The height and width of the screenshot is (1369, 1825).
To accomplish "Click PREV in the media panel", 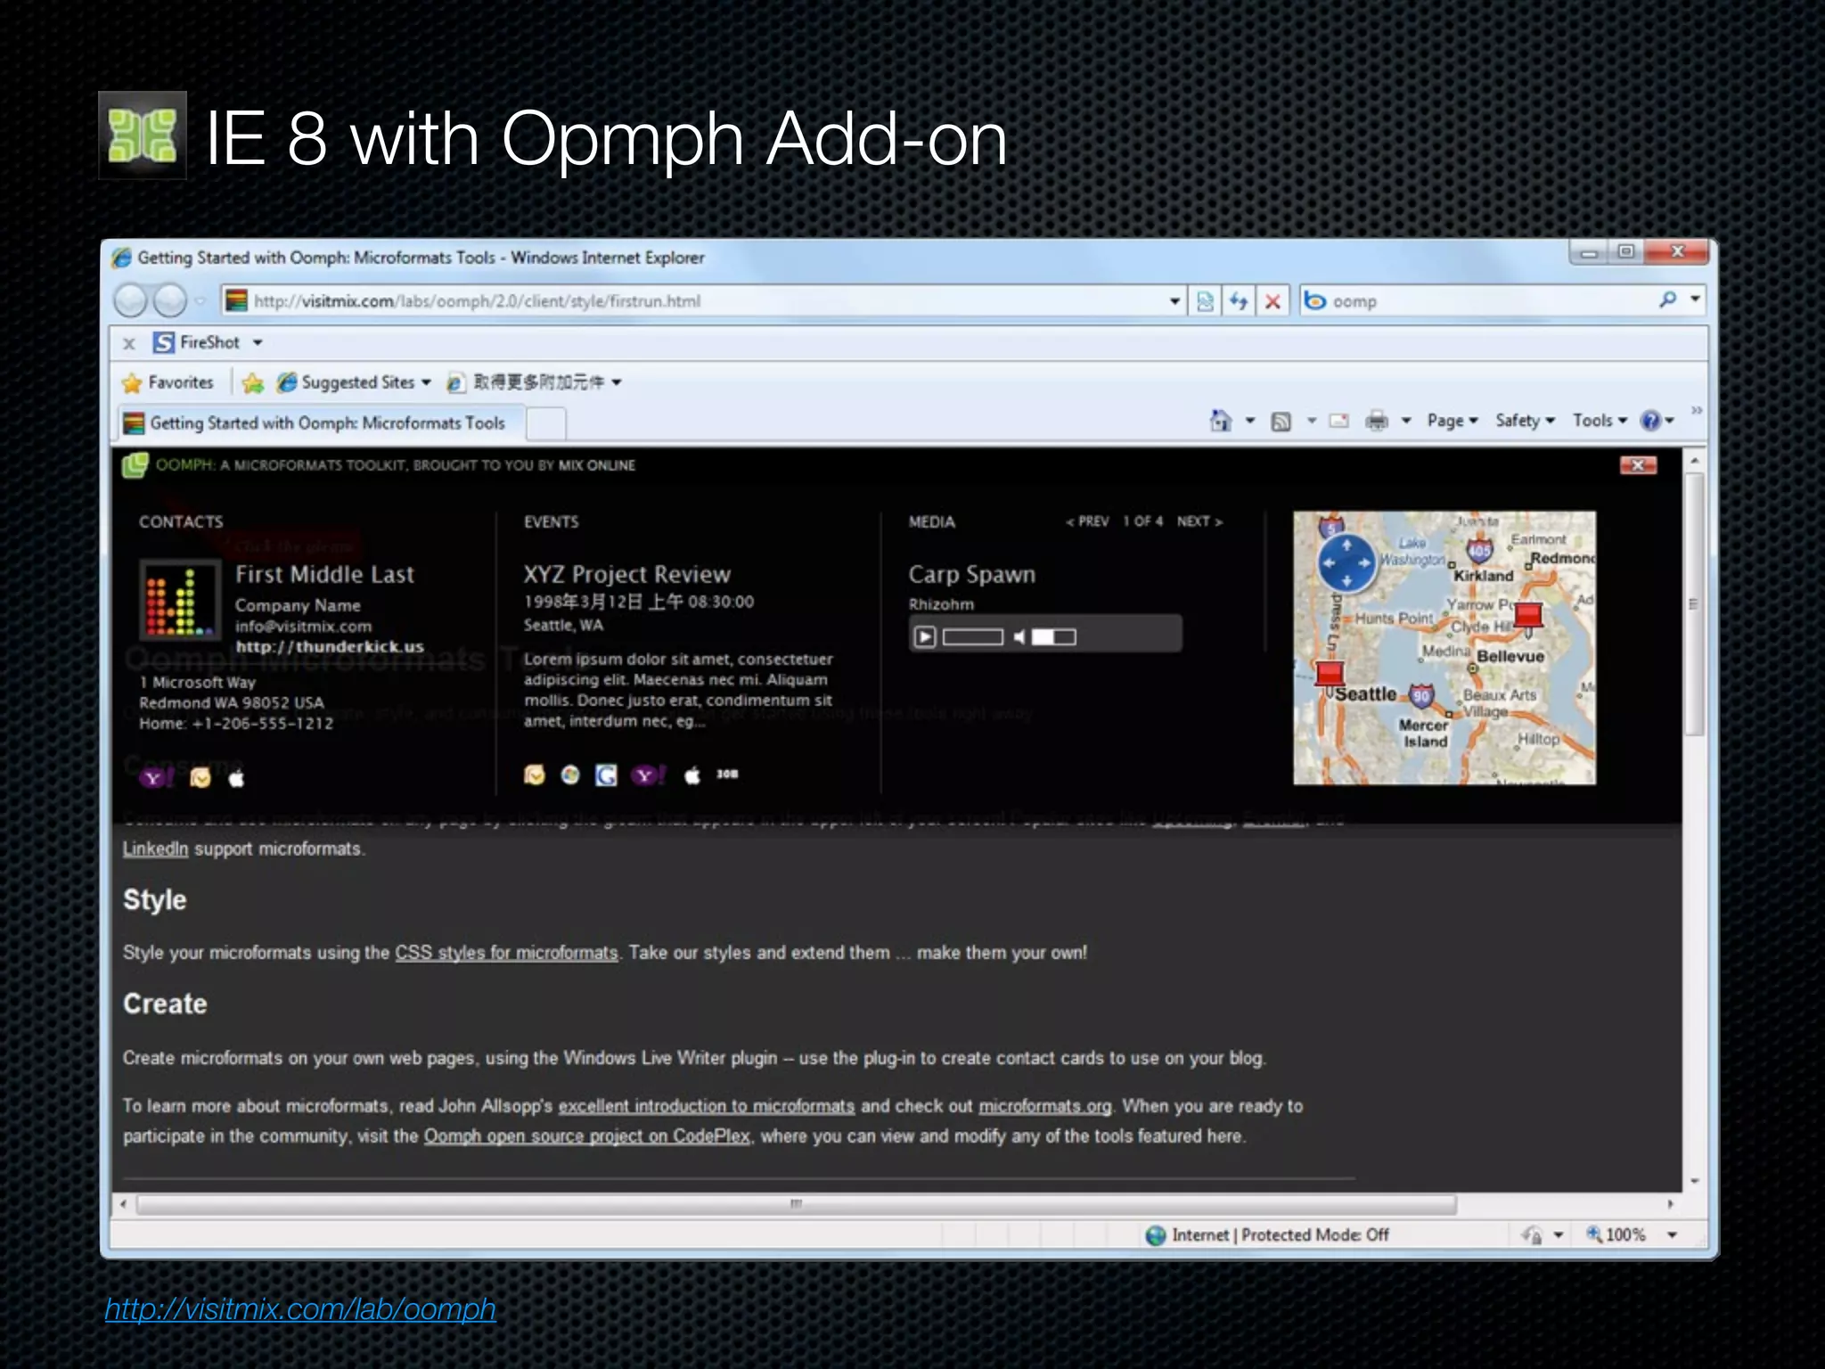I will pos(1087,521).
